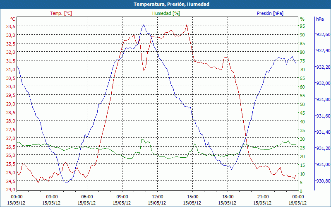Click the '12:00' time axis label
This screenshot has width=331, height=207.
click(x=158, y=197)
